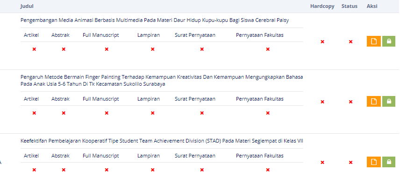Image resolution: width=400 pixels, height=185 pixels.
Task: Click Abstrak label in Finger Painting row
Action: (60, 99)
